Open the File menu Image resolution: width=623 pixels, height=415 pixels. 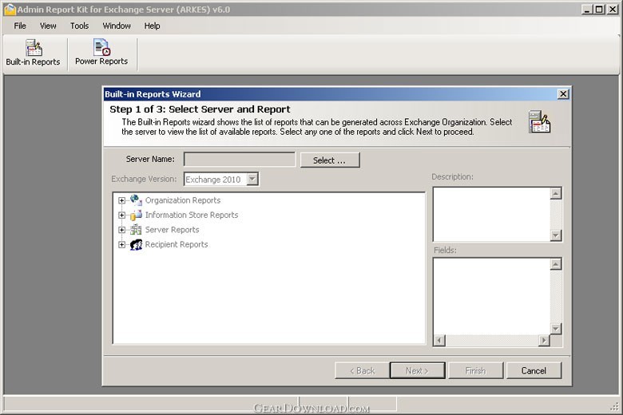pyautogui.click(x=20, y=26)
